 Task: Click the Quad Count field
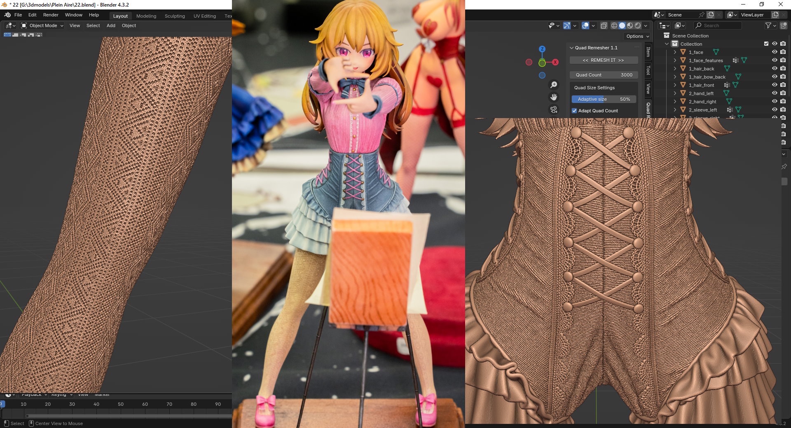click(604, 75)
